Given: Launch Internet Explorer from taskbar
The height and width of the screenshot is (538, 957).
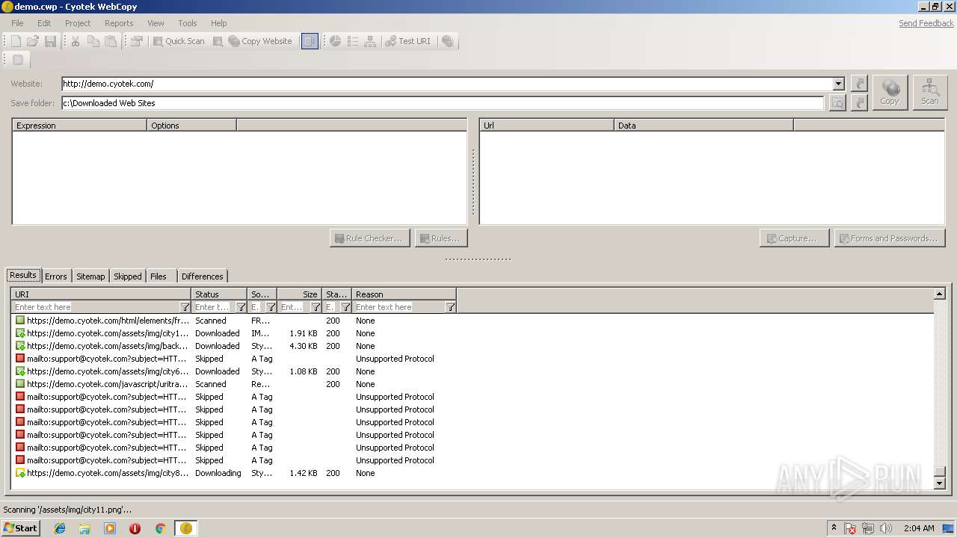Looking at the screenshot, I should 60,528.
